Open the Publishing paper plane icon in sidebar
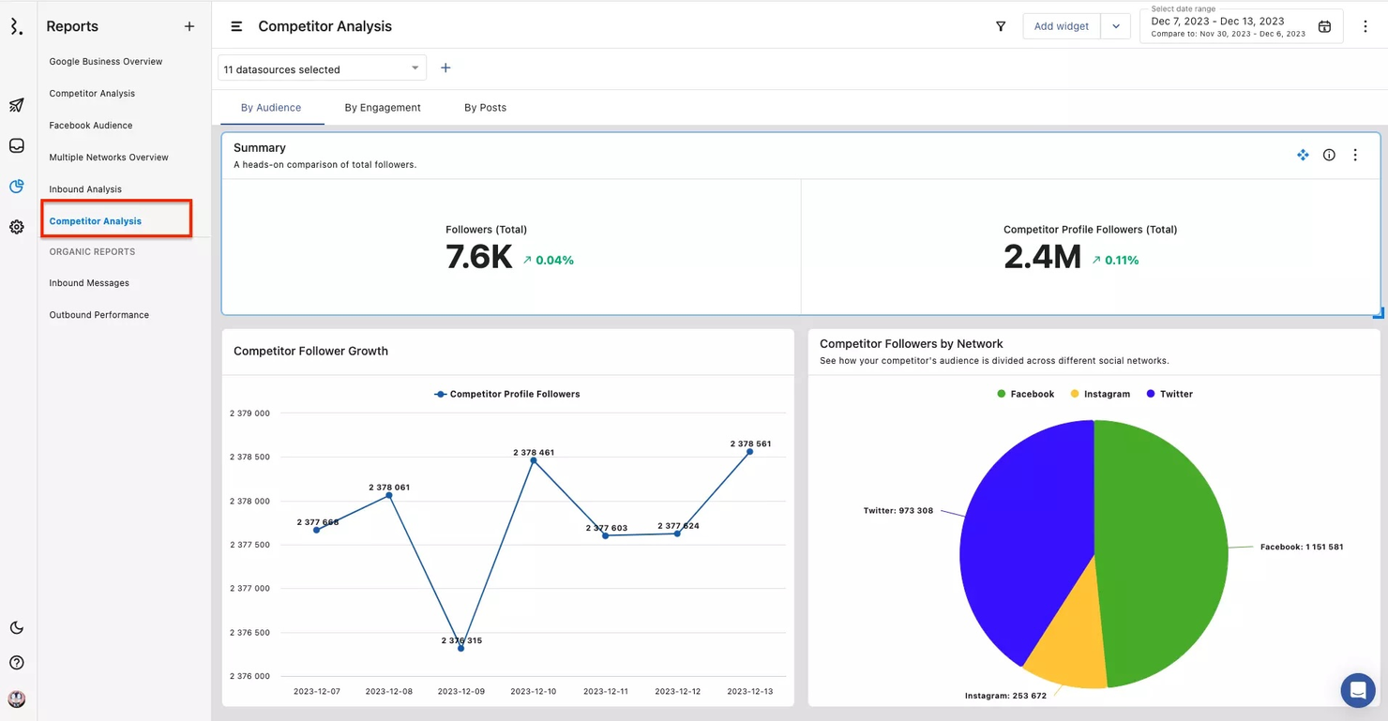This screenshot has height=721, width=1388. click(15, 105)
